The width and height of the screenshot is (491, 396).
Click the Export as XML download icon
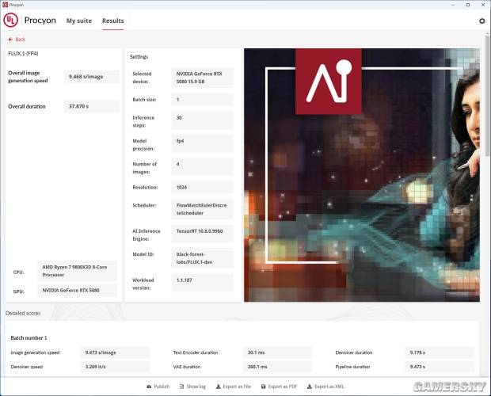[310, 386]
